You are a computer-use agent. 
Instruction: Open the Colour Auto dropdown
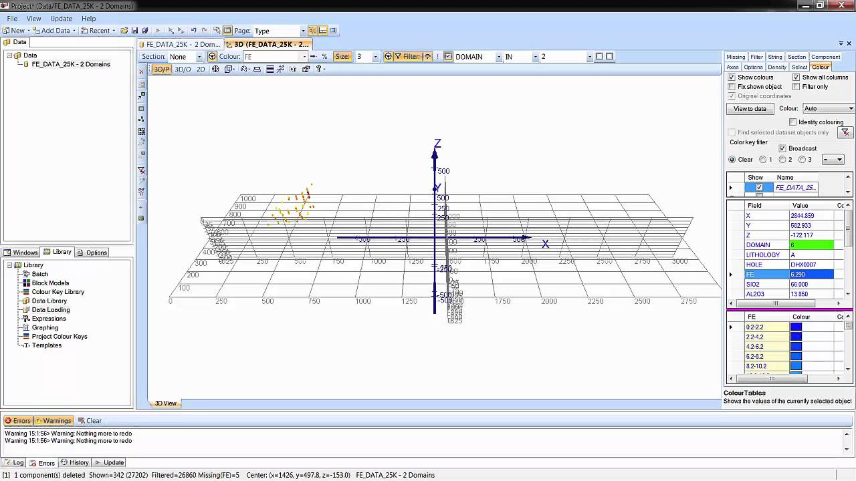pos(851,108)
